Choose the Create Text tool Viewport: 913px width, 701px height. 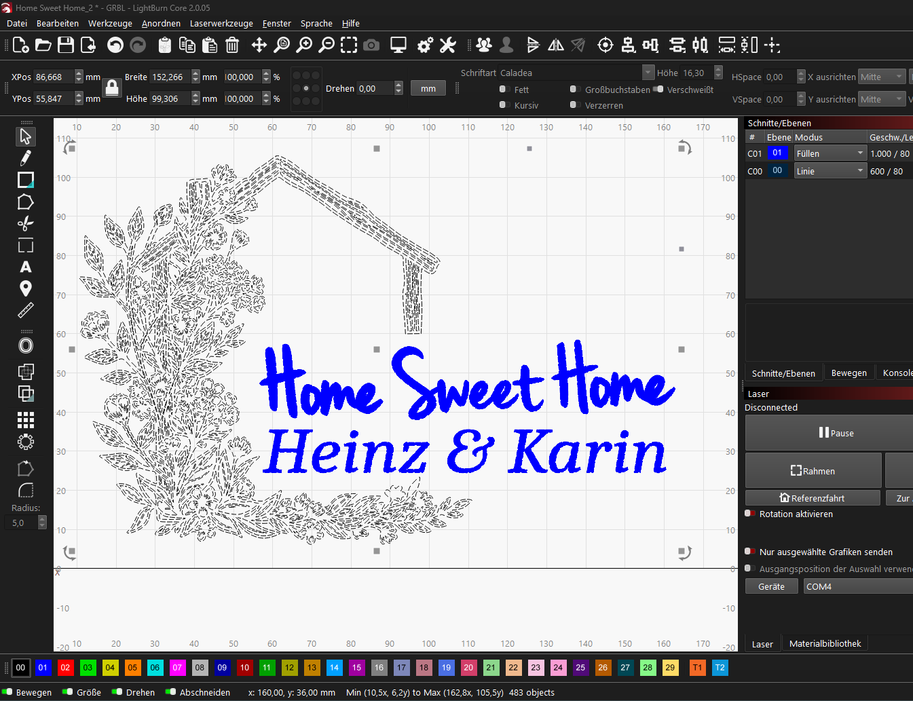(x=26, y=267)
